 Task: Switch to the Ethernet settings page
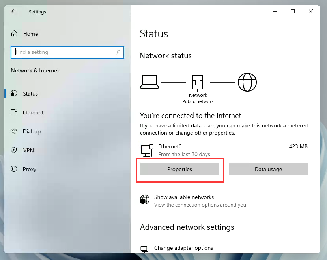point(33,112)
